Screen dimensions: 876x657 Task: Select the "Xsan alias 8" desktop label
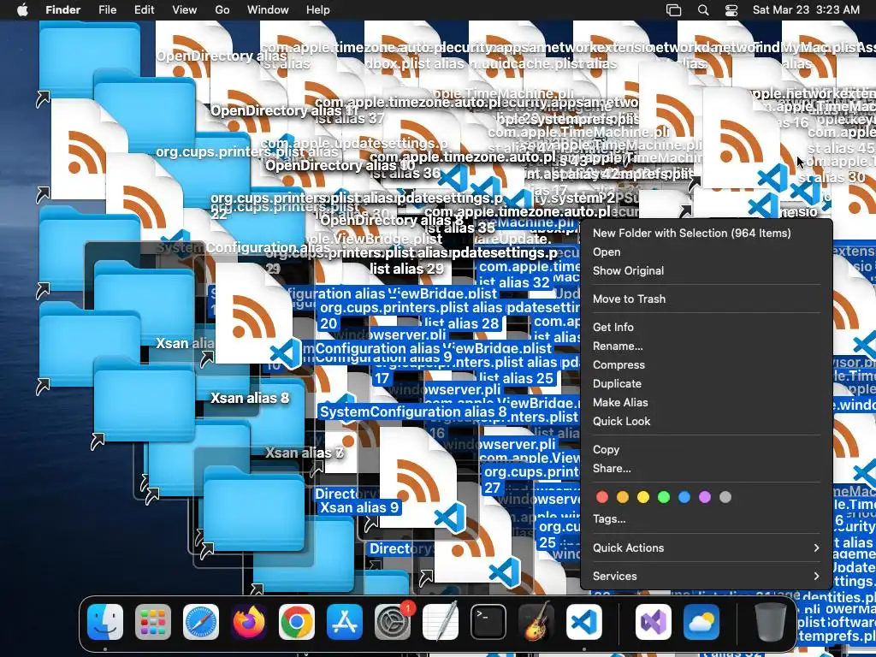pos(250,399)
